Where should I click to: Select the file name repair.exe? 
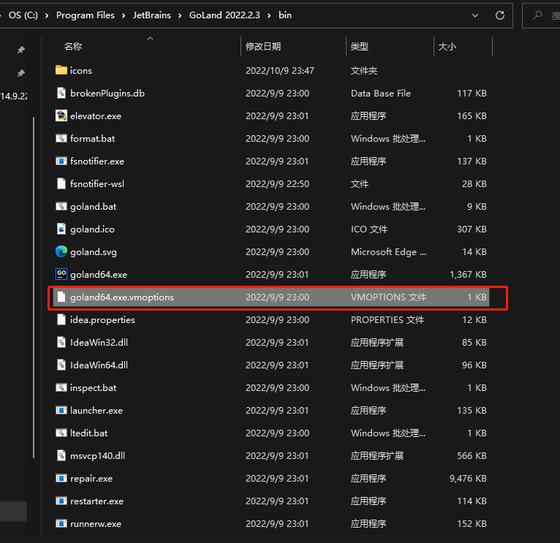[x=91, y=479]
